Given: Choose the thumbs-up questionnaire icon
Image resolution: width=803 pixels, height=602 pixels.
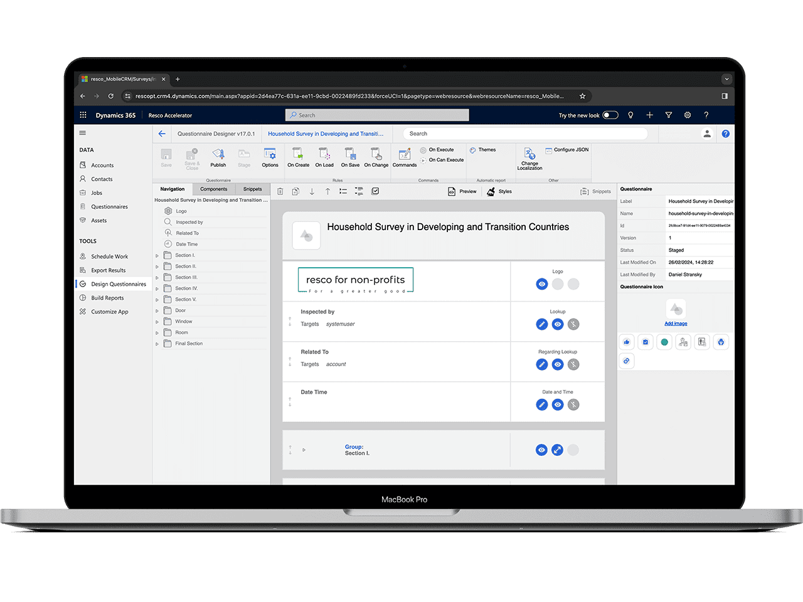Looking at the screenshot, I should (627, 342).
